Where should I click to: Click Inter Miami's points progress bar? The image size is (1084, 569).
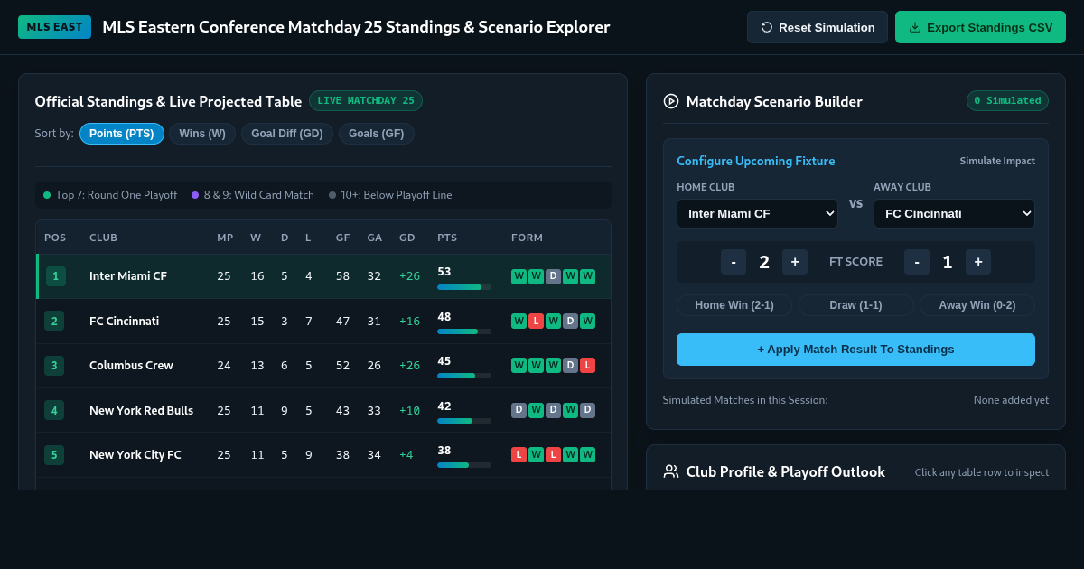[x=464, y=287]
